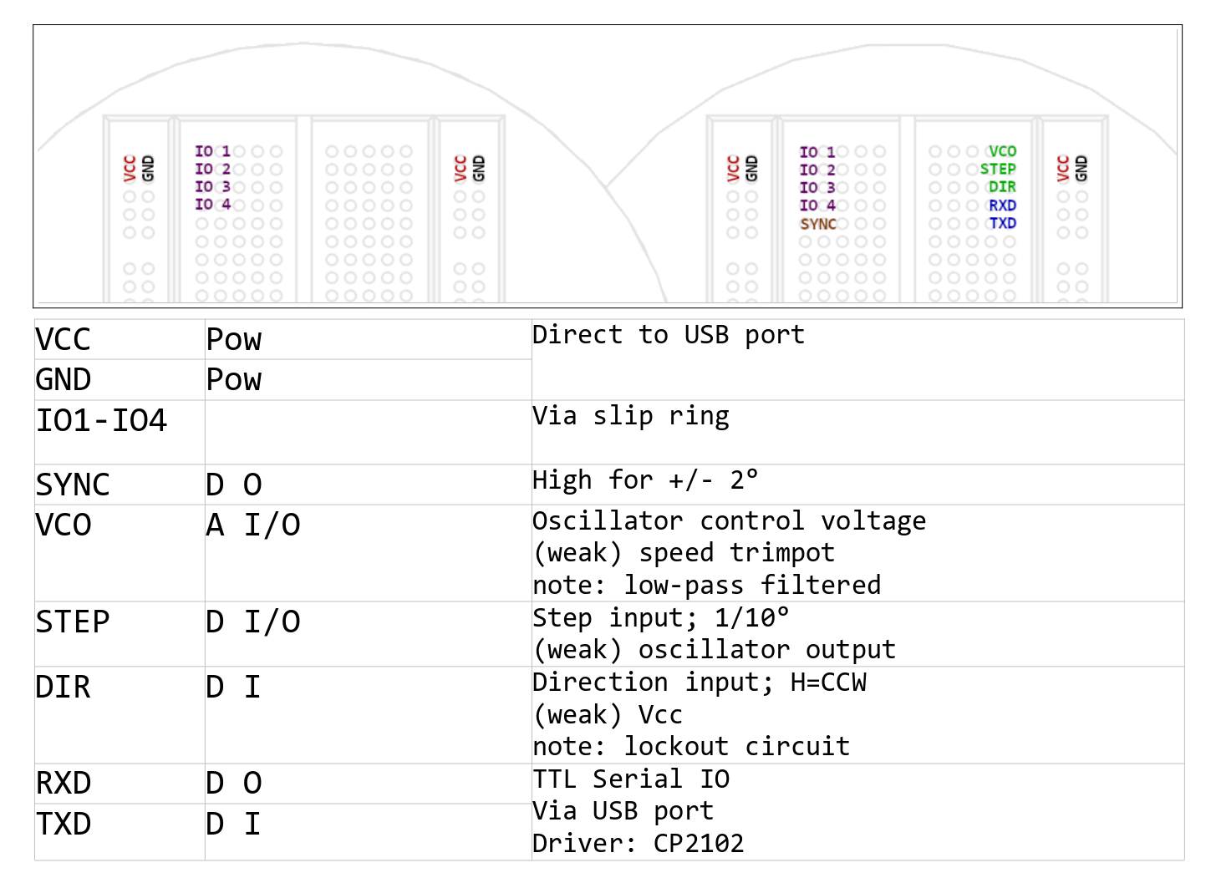This screenshot has height=883, width=1211.
Task: Click the blue RXD pin label
Action: pyautogui.click(x=1002, y=206)
